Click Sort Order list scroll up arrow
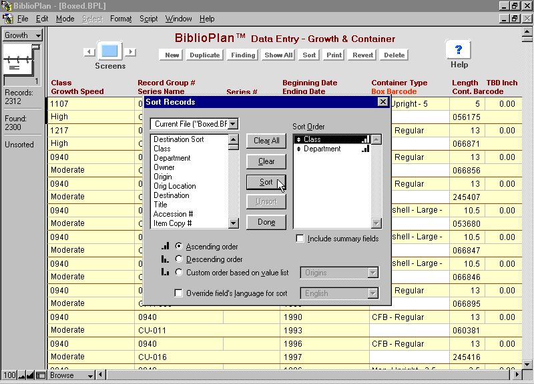This screenshot has height=384, width=534. tap(376, 139)
